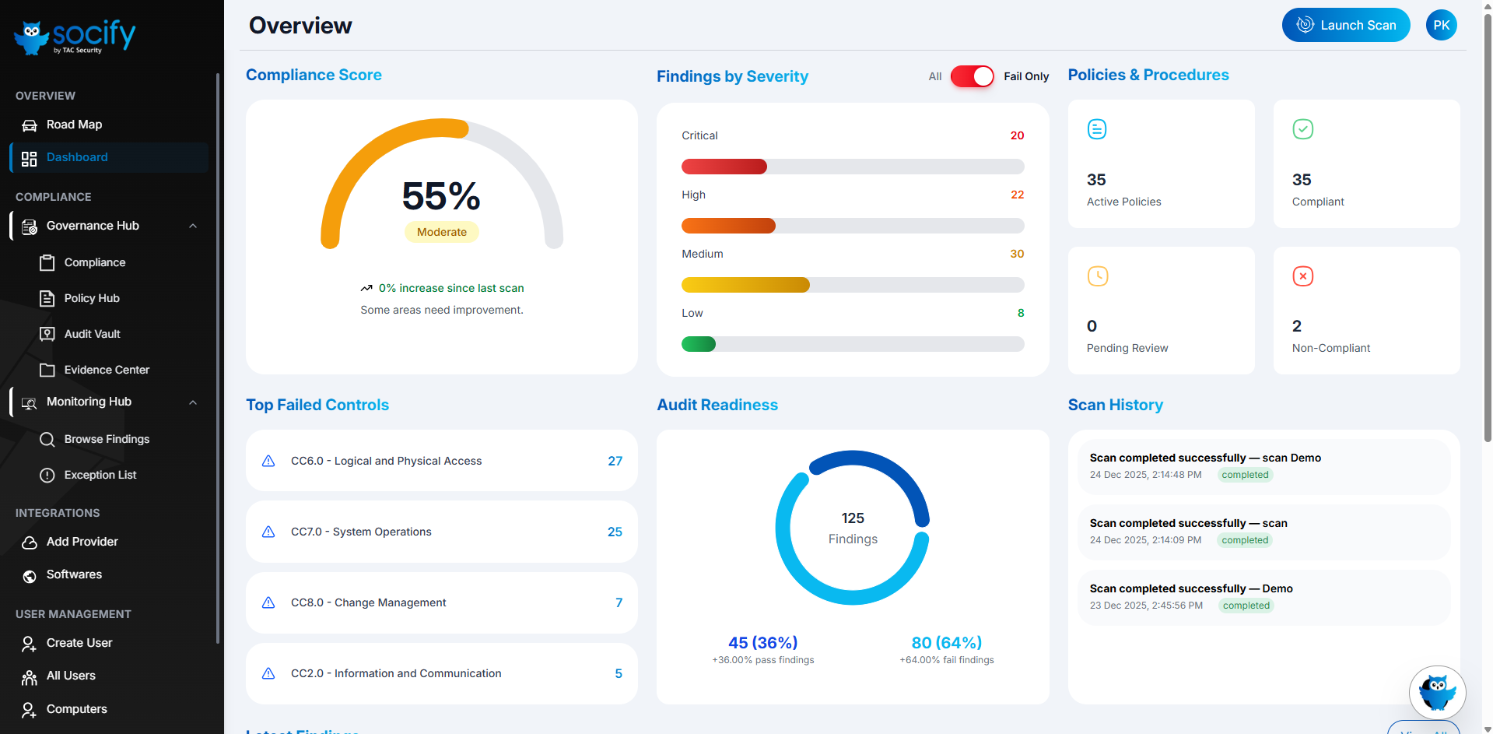This screenshot has width=1493, height=734.
Task: Open the Dashboard menu item
Action: tap(77, 157)
